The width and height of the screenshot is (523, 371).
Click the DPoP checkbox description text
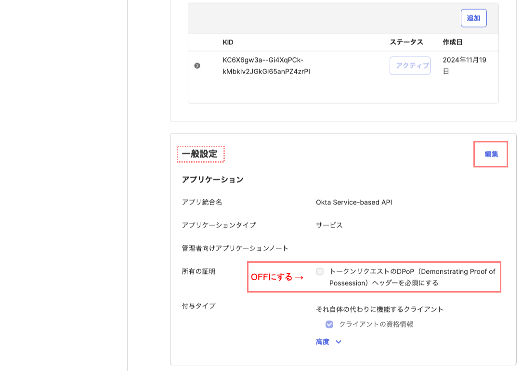412,277
